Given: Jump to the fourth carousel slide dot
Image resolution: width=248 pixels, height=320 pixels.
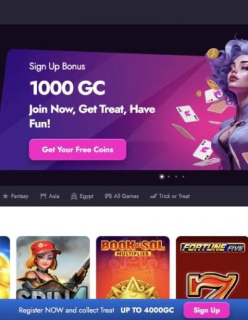Looking at the screenshot, I should pyautogui.click(x=183, y=177).
